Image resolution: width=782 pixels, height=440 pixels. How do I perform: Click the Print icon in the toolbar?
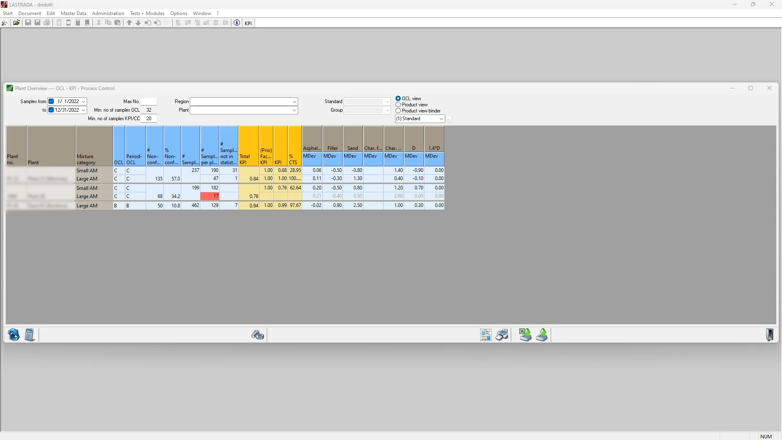coord(46,23)
